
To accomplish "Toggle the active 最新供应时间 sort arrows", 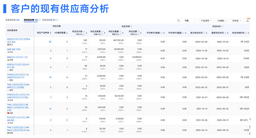I will tap(228, 33).
